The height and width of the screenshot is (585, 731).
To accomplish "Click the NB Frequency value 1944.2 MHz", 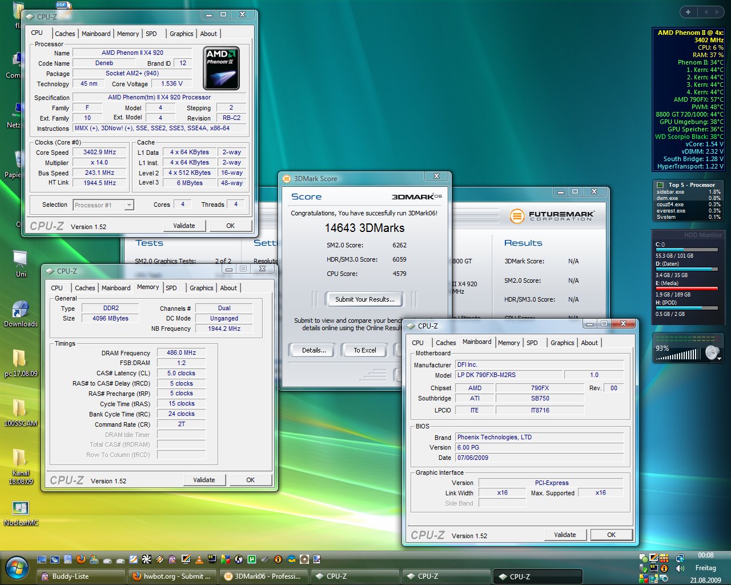I will coord(224,328).
